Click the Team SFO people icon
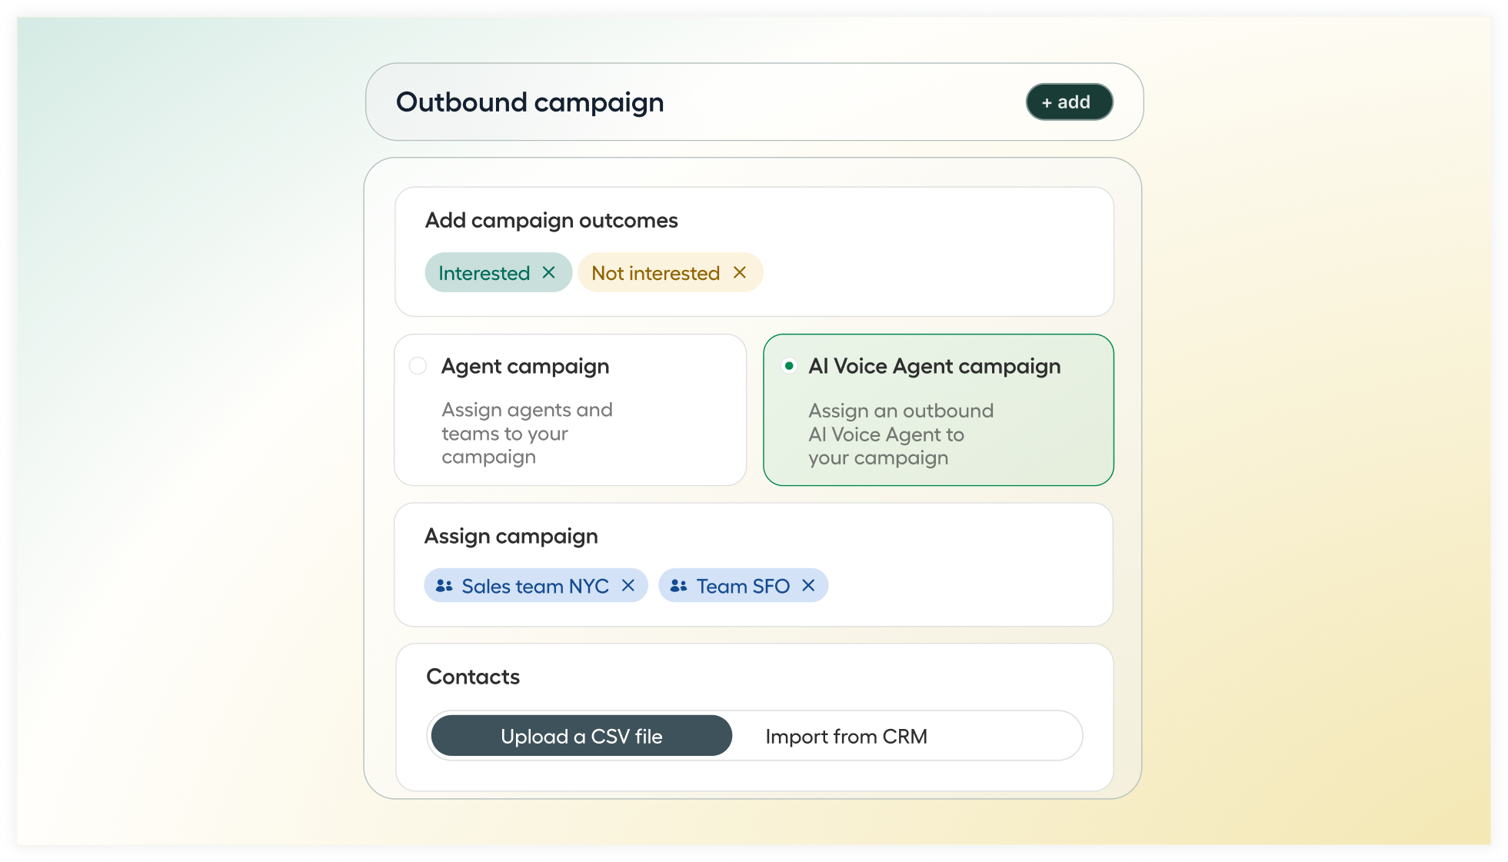Screen dimensions: 1508x862 pyautogui.click(x=678, y=586)
